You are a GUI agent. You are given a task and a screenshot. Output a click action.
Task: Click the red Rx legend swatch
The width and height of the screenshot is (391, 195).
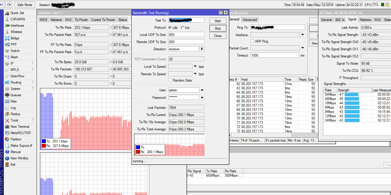pyautogui.click(x=138, y=152)
